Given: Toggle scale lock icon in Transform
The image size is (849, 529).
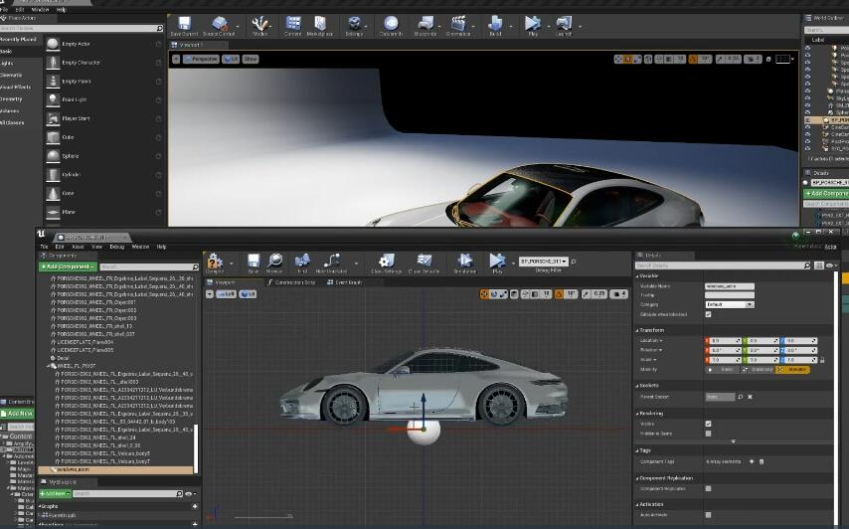Looking at the screenshot, I should pos(822,360).
